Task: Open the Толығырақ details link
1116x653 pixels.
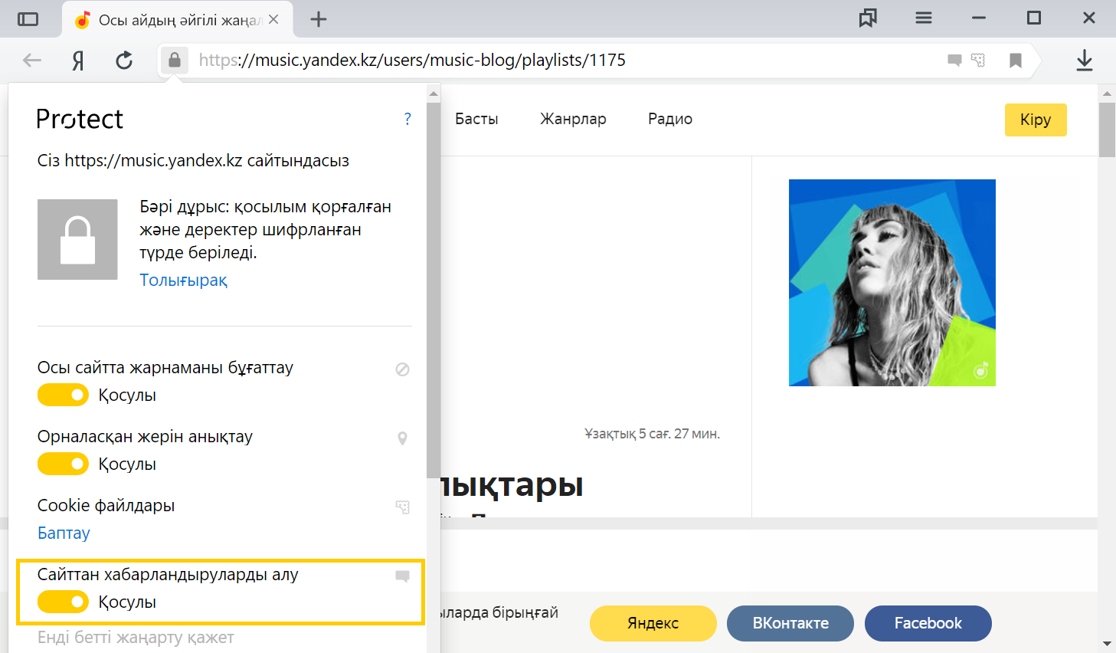Action: 184,281
